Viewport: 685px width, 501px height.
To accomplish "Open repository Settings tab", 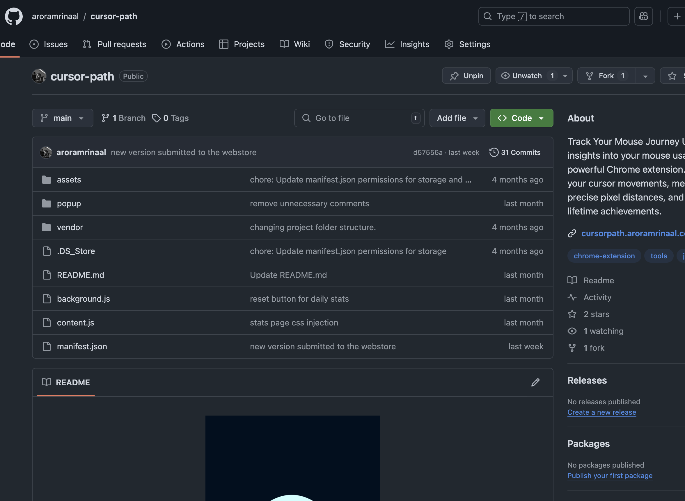I will click(x=467, y=44).
